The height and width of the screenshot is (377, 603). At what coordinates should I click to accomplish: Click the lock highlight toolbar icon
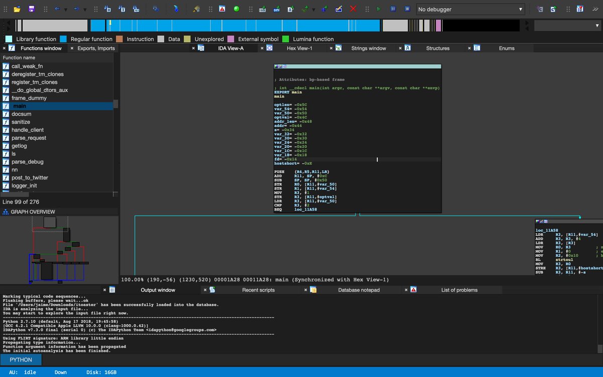(196, 9)
